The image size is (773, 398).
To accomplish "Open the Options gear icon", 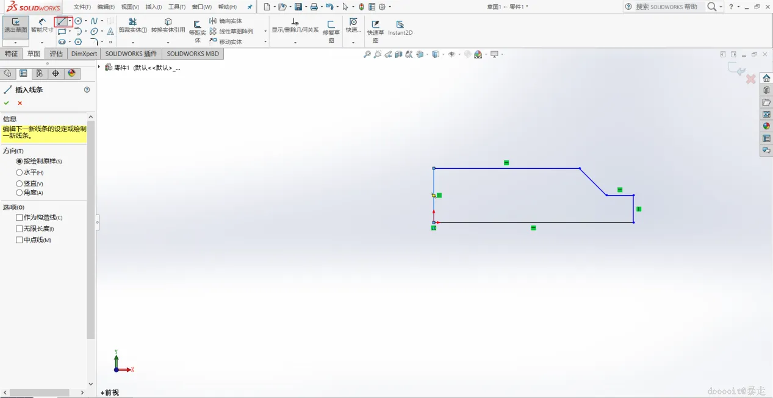I will (x=382, y=7).
